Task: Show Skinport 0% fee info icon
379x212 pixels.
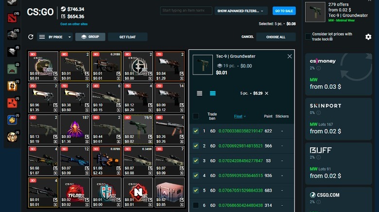Action: 319,113
